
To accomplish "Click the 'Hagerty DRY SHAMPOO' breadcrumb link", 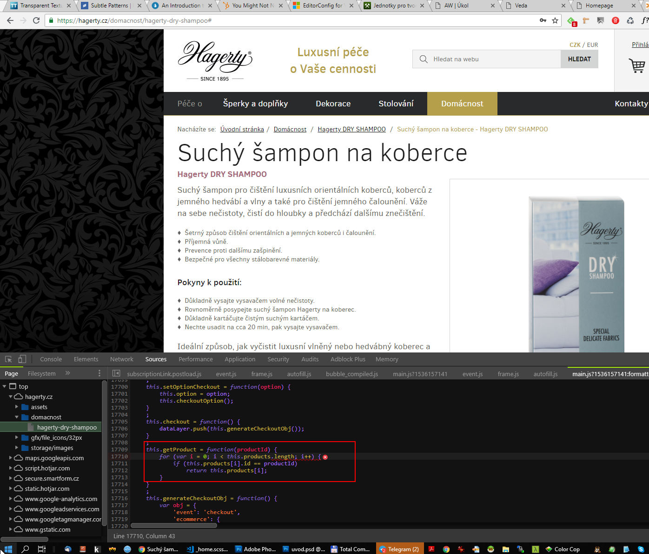I will pos(351,129).
